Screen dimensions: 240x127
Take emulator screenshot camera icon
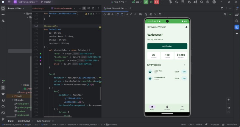(x=151, y=14)
